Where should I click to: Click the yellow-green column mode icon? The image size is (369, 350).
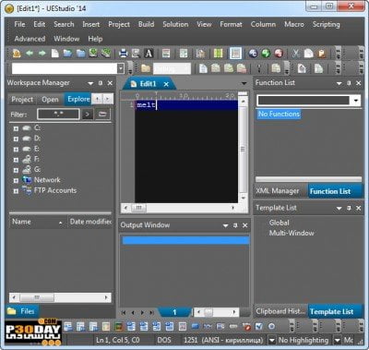click(x=218, y=54)
